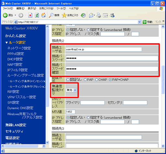Screen dimensions: 166x154
Task: Select PAP authentication radio
Action: [x=85, y=80]
